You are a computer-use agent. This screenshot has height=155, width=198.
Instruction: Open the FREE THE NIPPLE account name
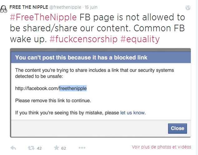tap(29, 7)
